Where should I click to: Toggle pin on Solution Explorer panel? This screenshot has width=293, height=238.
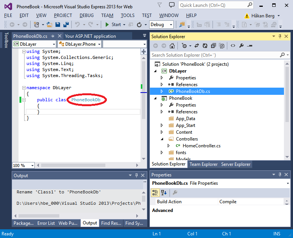tap(280, 36)
